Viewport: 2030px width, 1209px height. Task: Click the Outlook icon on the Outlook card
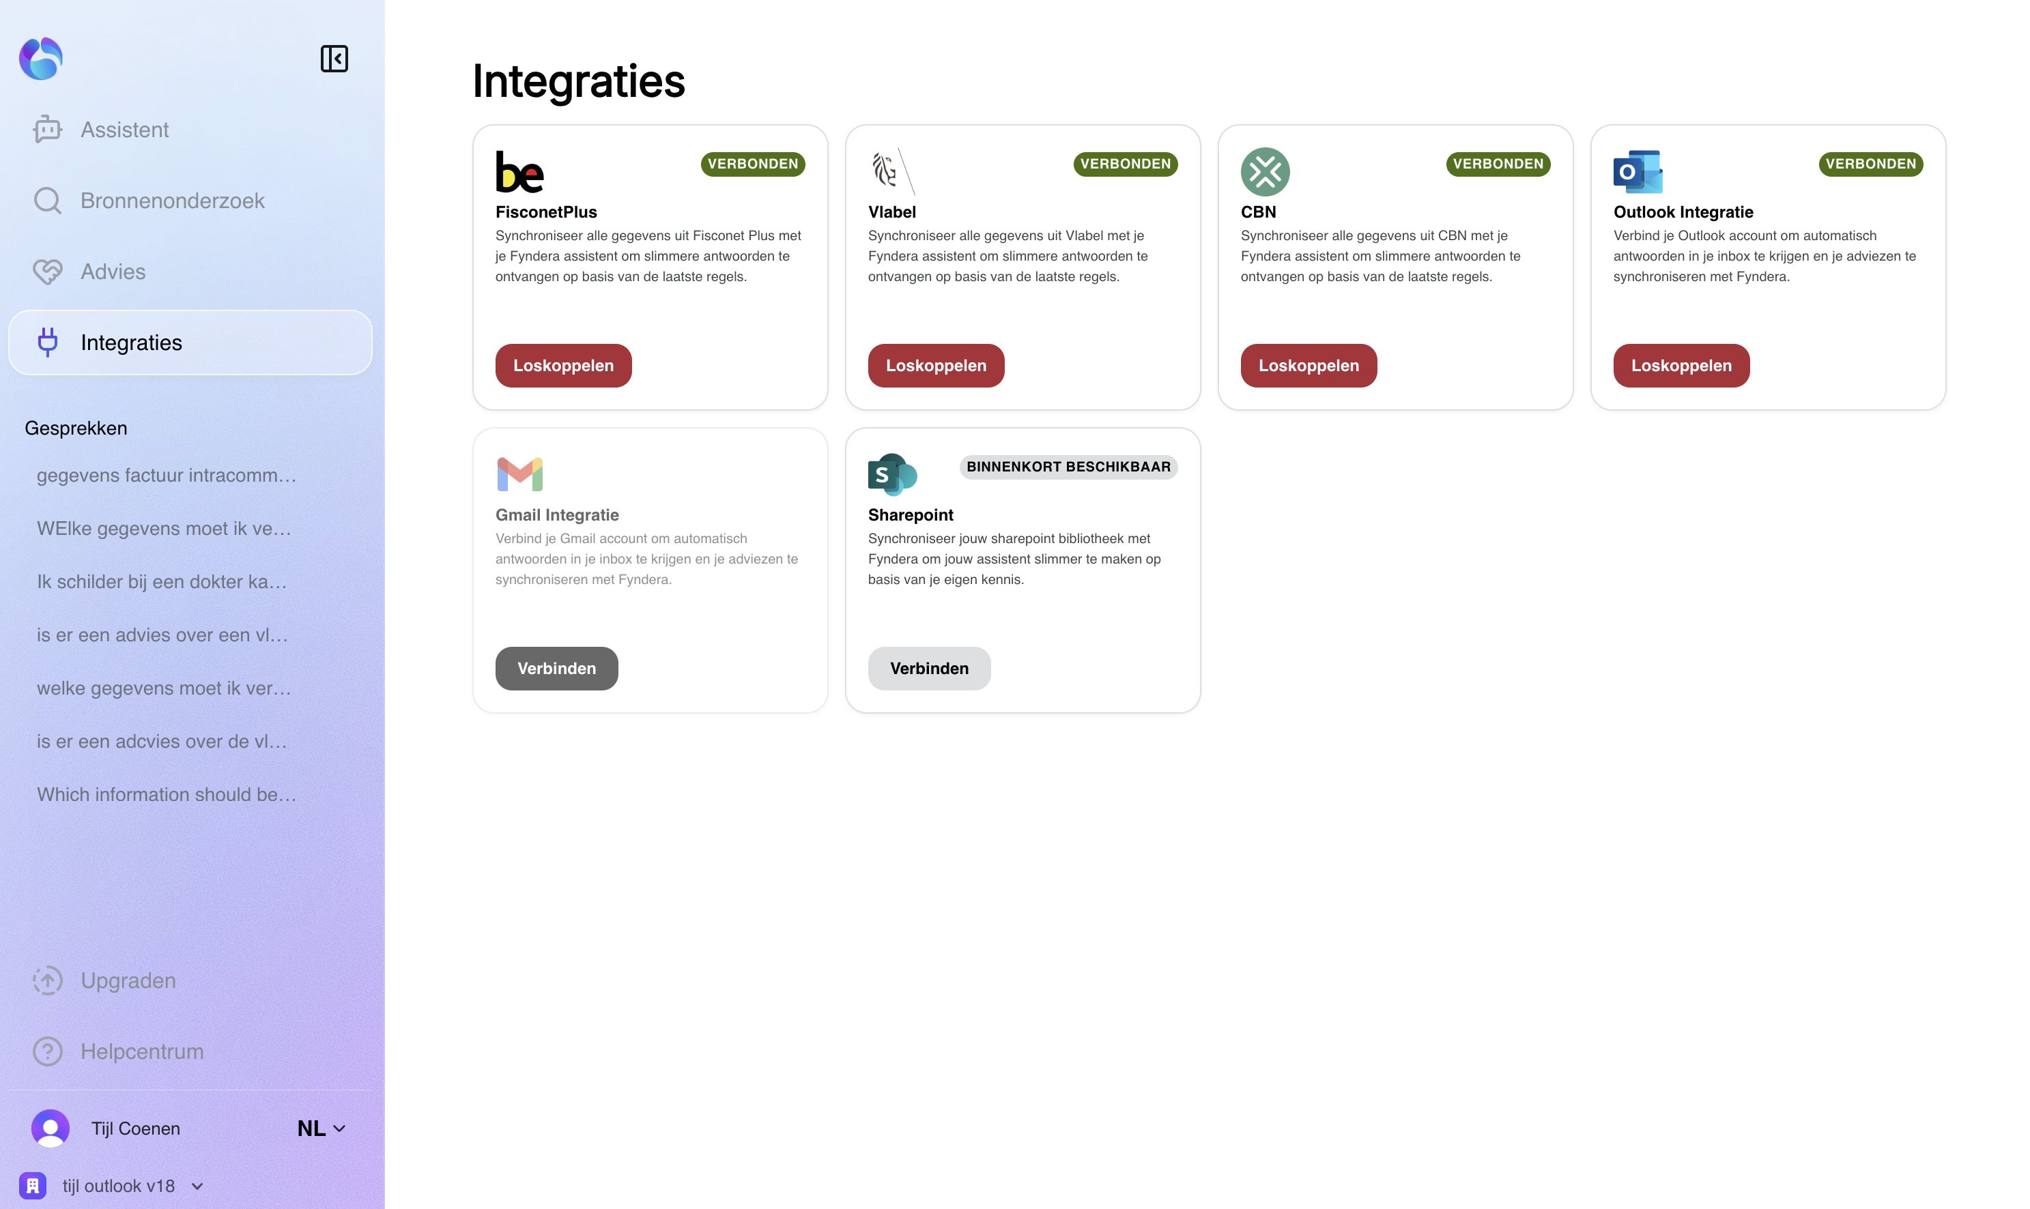(1638, 172)
